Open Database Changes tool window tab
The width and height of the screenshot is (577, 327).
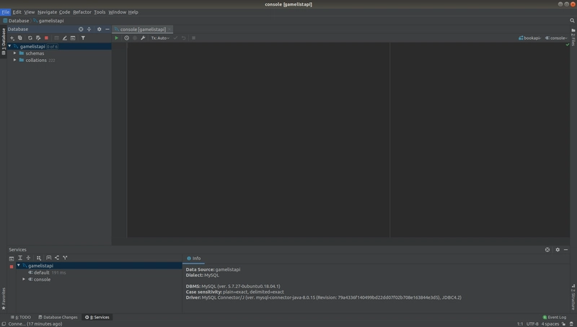tap(58, 317)
